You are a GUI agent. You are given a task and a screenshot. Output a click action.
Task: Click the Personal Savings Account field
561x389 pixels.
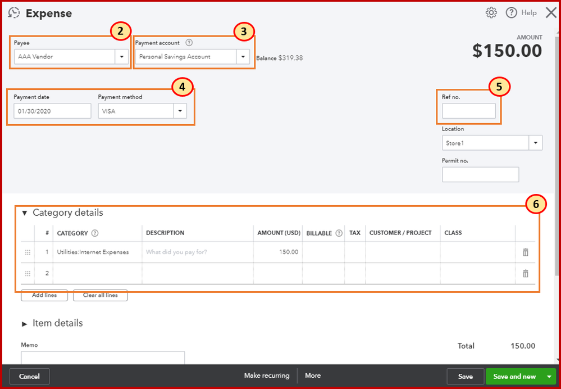(x=186, y=57)
